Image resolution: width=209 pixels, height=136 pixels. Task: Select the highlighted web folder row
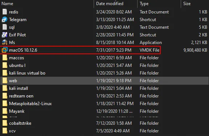(104, 81)
